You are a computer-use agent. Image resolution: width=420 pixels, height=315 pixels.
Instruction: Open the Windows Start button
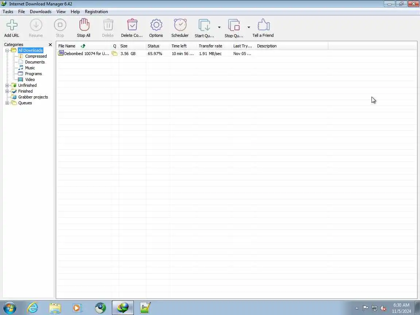pos(9,308)
